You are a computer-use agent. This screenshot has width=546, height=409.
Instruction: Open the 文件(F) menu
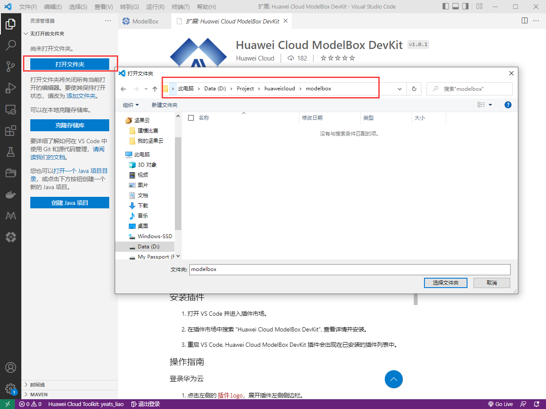pyautogui.click(x=28, y=6)
